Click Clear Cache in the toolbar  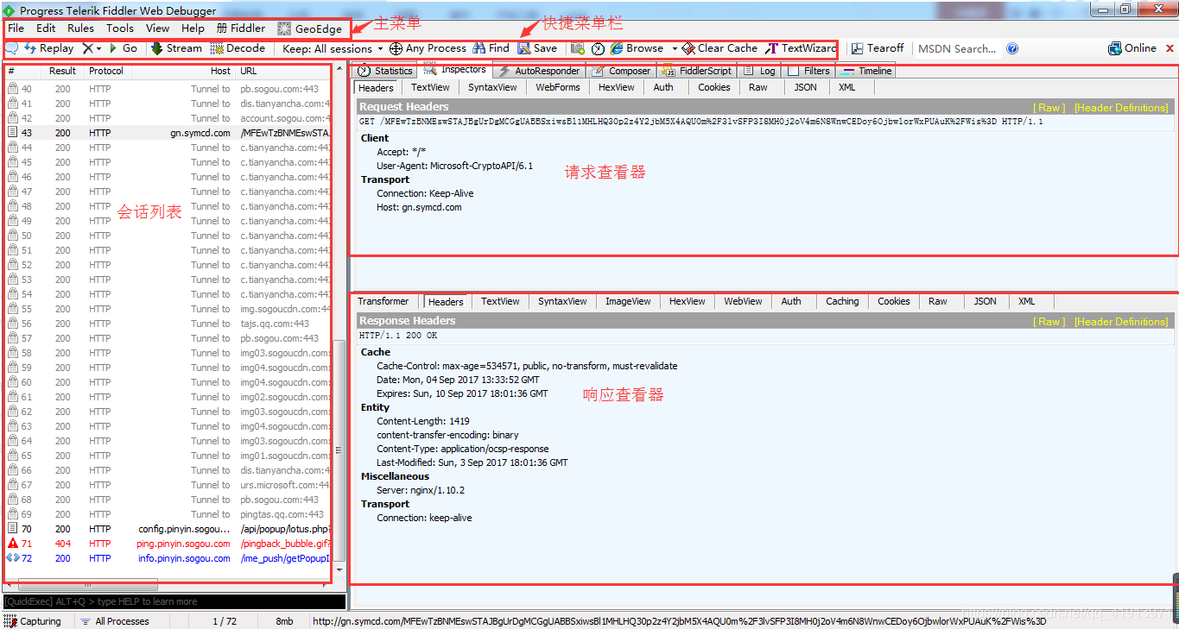pos(719,48)
